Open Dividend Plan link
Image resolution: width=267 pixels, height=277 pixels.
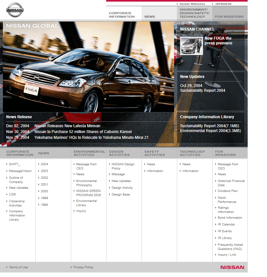tap(228, 191)
